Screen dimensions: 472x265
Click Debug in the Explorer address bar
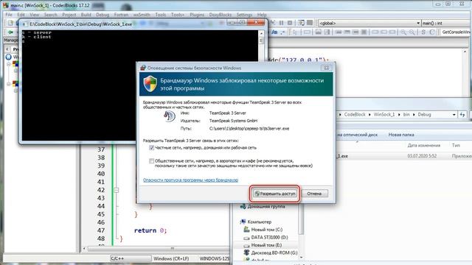[x=424, y=115]
